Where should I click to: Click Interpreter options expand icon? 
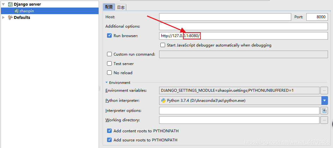(x=324, y=111)
